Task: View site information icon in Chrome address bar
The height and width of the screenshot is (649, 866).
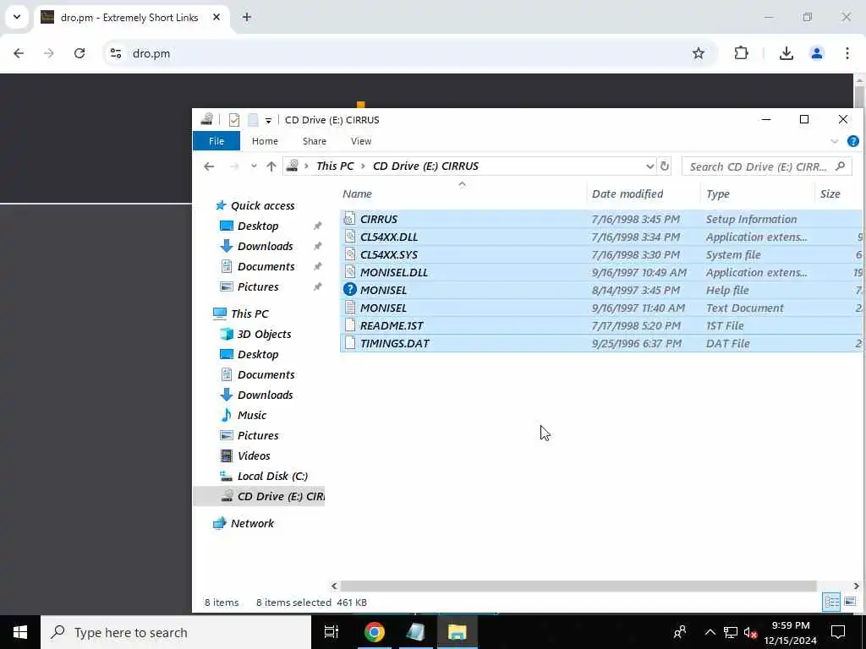Action: point(115,53)
